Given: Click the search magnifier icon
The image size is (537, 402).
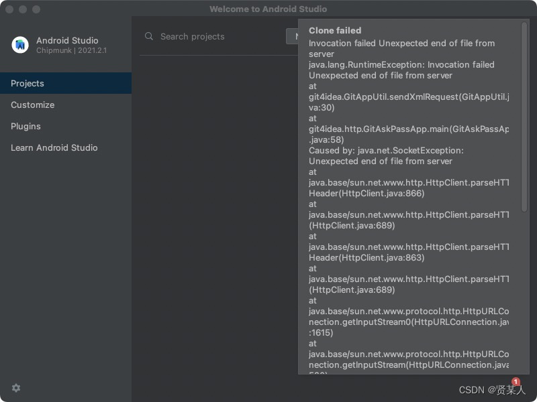Looking at the screenshot, I should click(x=149, y=36).
